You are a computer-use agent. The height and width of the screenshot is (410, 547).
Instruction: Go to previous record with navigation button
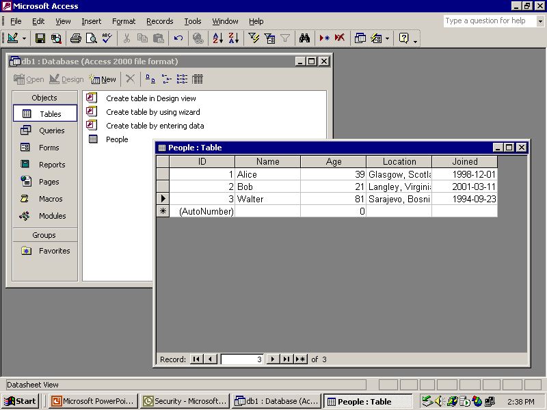tap(210, 359)
